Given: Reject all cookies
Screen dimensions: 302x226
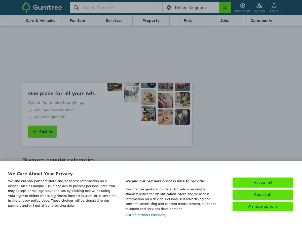Looking at the screenshot, I should (262, 195).
